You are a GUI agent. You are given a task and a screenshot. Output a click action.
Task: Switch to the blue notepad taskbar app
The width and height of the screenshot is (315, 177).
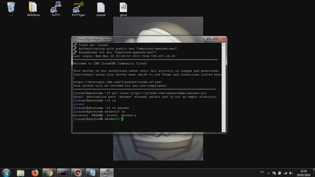[x=92, y=173]
